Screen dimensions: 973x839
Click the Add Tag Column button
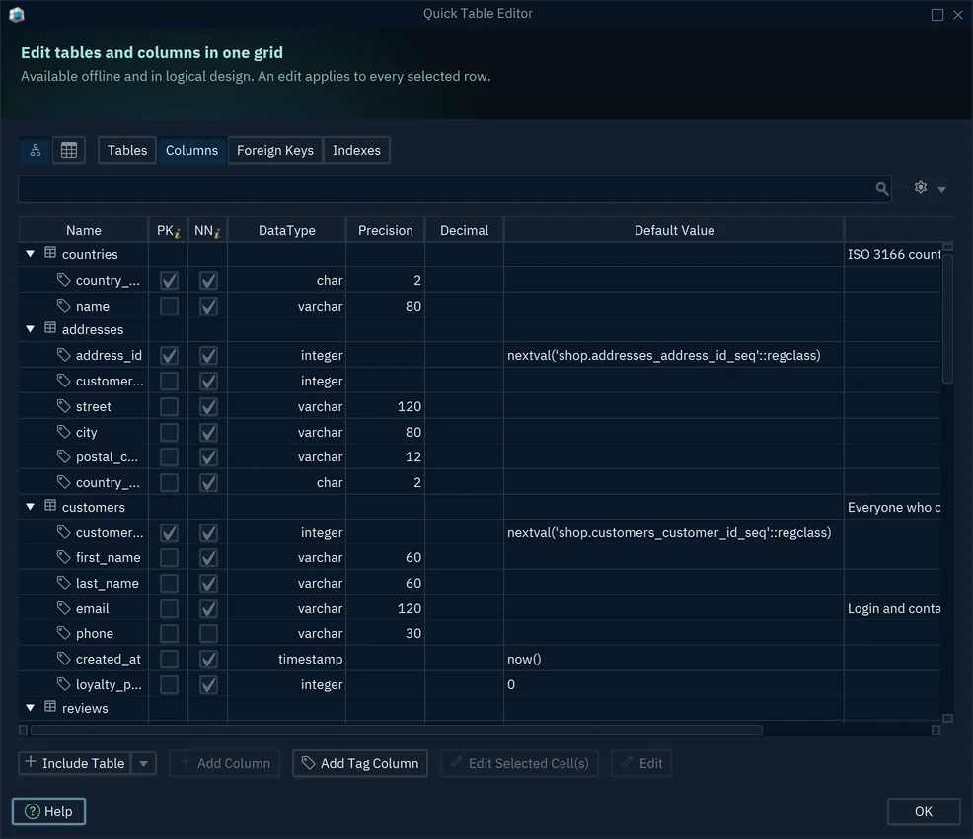click(360, 763)
